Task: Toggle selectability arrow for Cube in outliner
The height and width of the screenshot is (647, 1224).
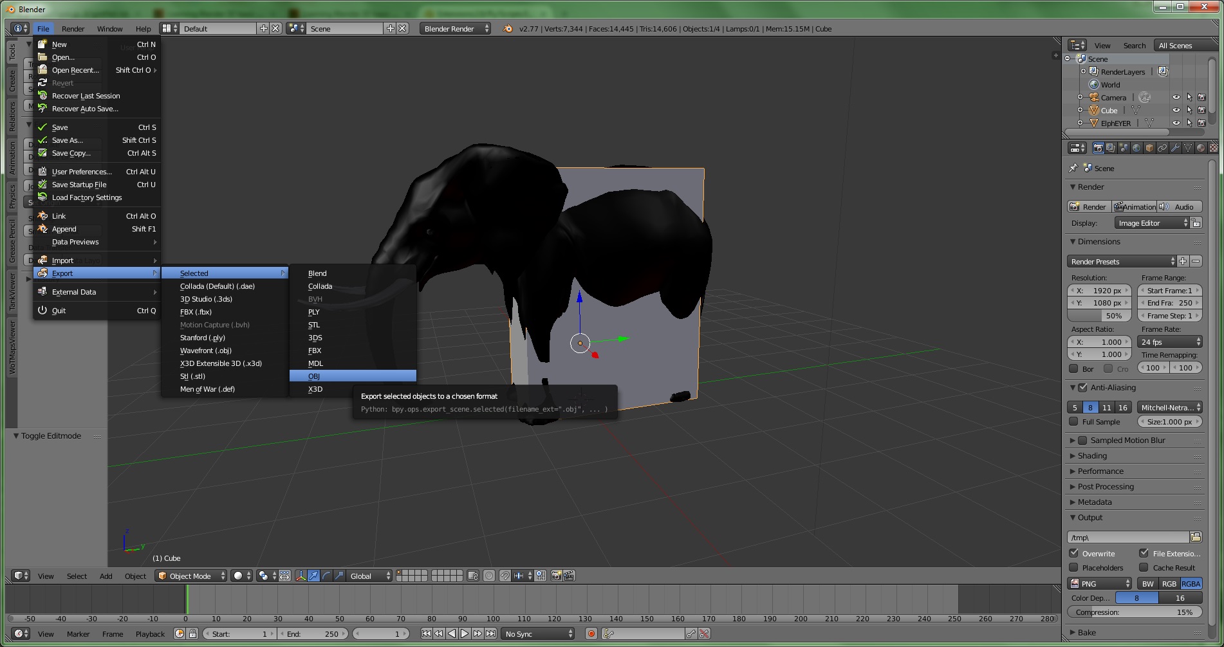Action: coord(1189,110)
